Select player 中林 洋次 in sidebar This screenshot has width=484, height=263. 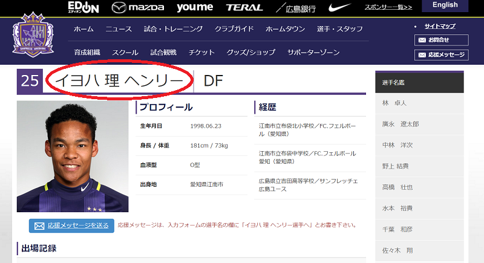419,145
